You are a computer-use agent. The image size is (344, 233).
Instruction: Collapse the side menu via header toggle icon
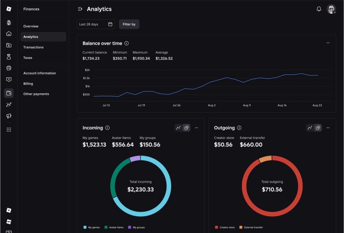80,9
